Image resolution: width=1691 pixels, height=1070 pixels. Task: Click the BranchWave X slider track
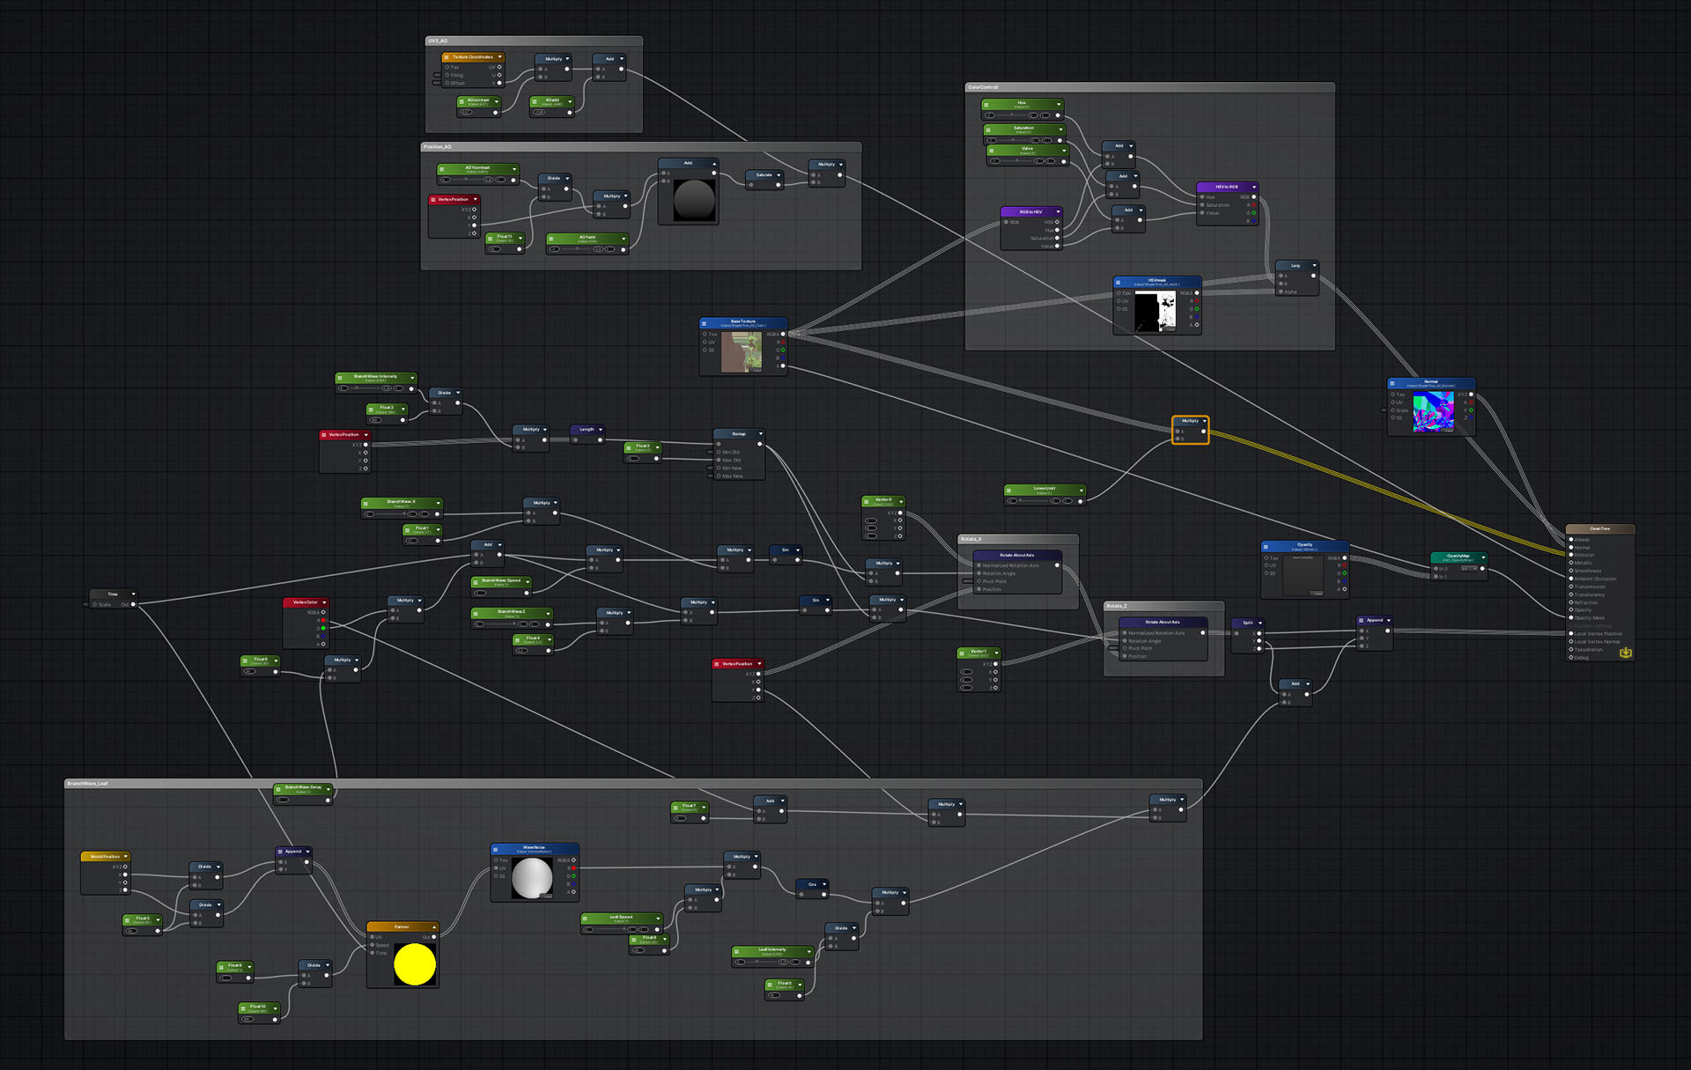[392, 514]
